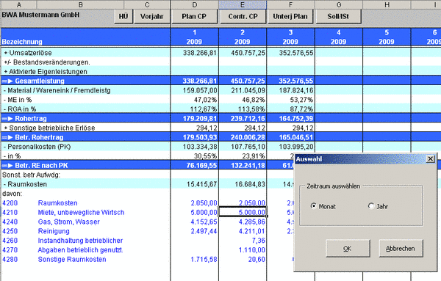Select column header B

[x=80, y=4]
